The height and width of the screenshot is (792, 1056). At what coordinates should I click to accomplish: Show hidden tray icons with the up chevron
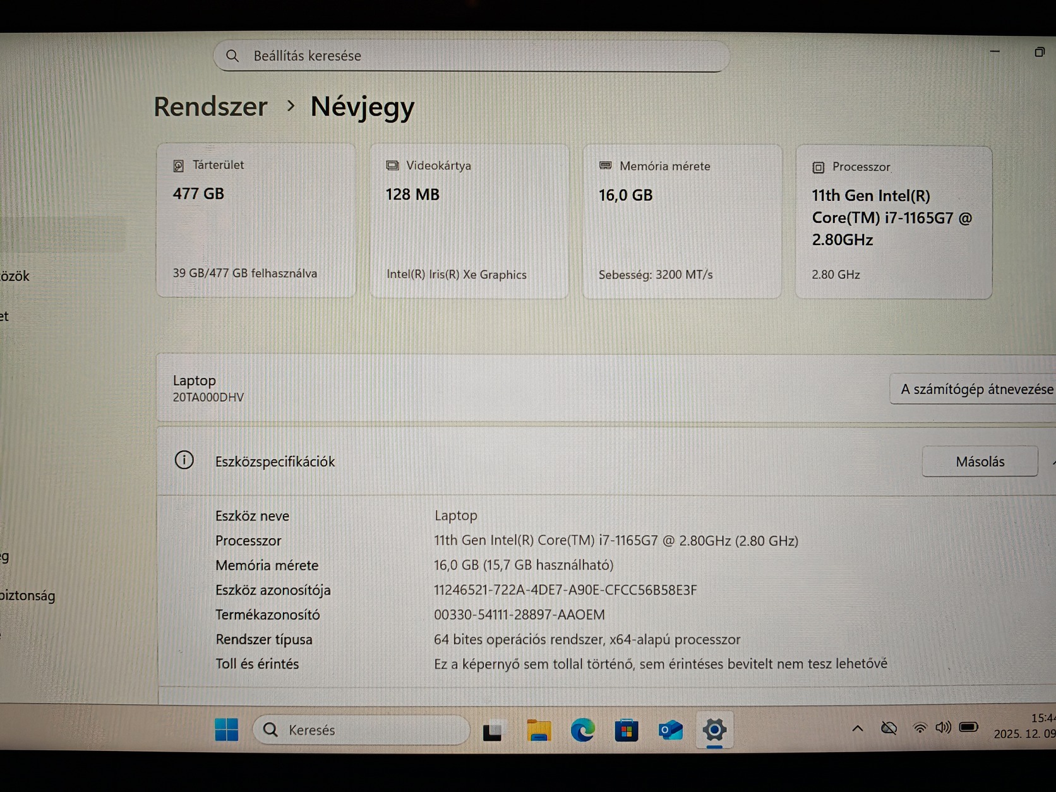click(858, 728)
